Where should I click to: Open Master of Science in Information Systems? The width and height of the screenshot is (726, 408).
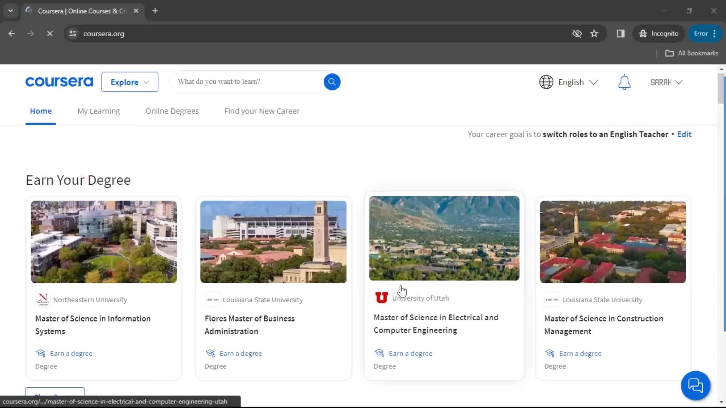[x=93, y=325]
